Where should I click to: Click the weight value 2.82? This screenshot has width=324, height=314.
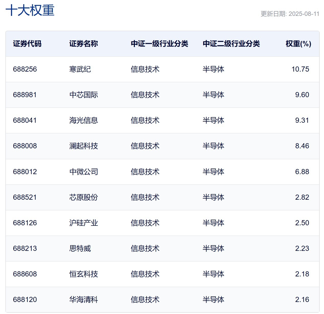pyautogui.click(x=302, y=197)
